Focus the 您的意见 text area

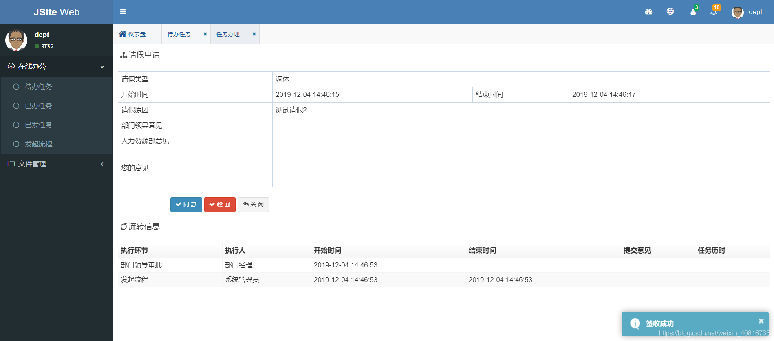pyautogui.click(x=521, y=168)
